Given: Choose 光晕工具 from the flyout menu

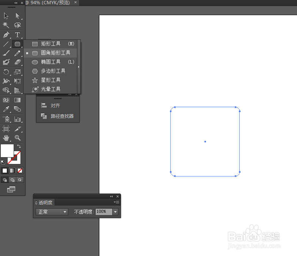Looking at the screenshot, I should (x=51, y=89).
